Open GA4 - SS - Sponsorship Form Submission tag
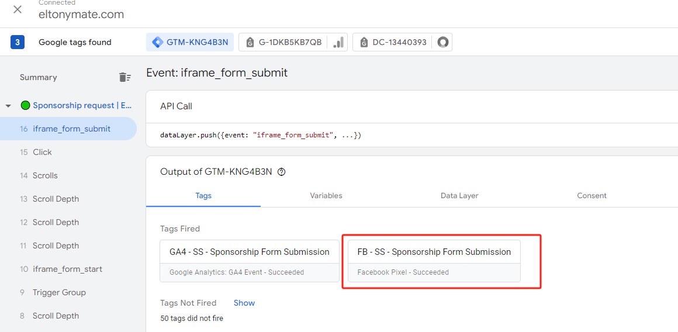678x332 pixels. point(250,261)
